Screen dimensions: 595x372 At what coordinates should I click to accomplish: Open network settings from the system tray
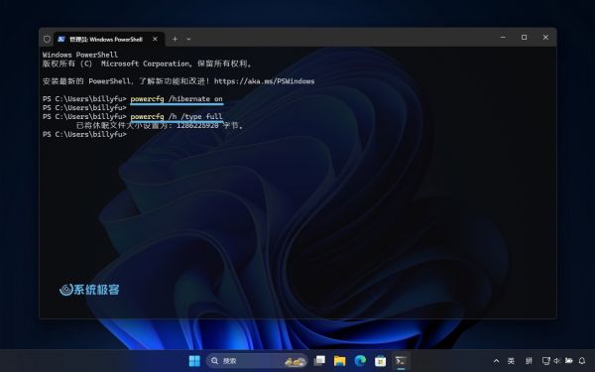point(546,361)
